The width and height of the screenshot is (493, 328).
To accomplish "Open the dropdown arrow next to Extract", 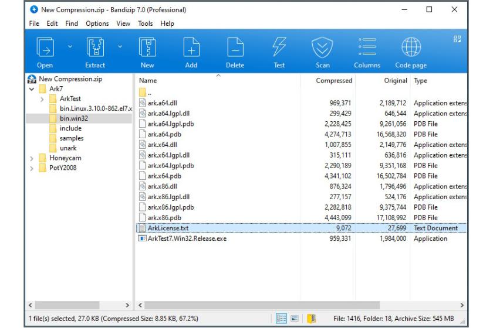I will tap(120, 46).
